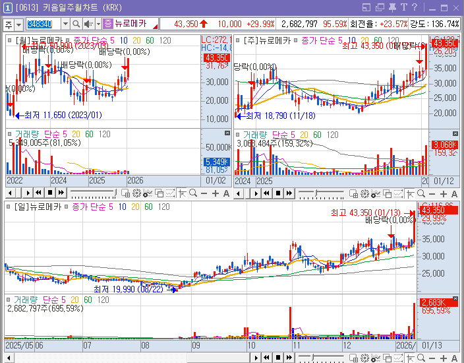Click the duplicate window icon in title bar
The width and height of the screenshot is (464, 363).
tap(380, 7)
